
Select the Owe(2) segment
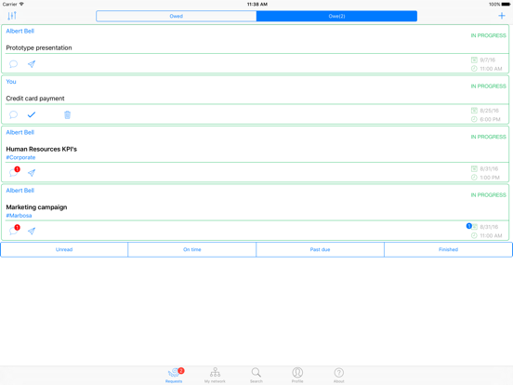tap(336, 16)
